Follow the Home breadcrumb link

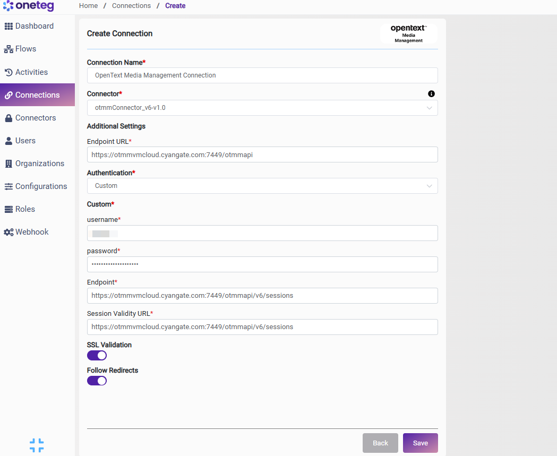(x=89, y=6)
